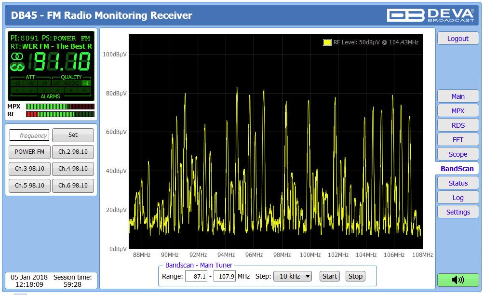Open the Step dropdown showing 10 kHz
Screen dimensions: 484x295
tap(293, 276)
